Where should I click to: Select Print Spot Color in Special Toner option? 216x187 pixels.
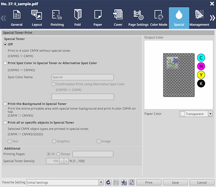point(5,63)
